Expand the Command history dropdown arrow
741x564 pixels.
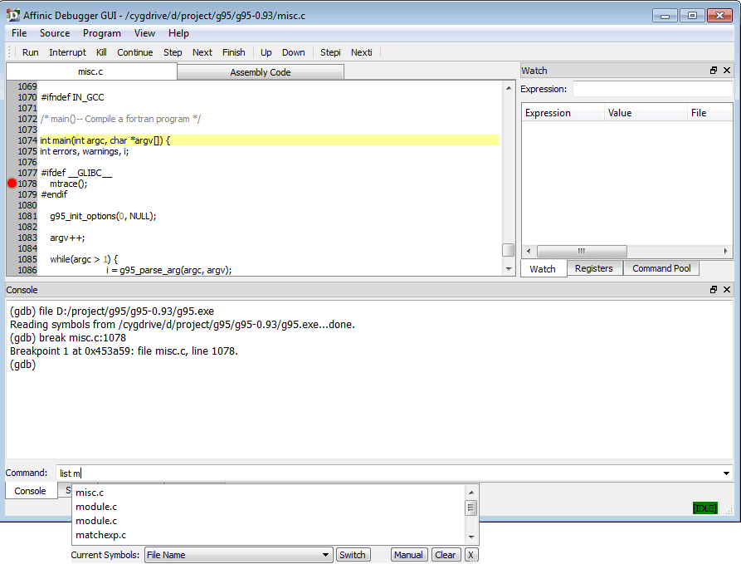click(726, 473)
